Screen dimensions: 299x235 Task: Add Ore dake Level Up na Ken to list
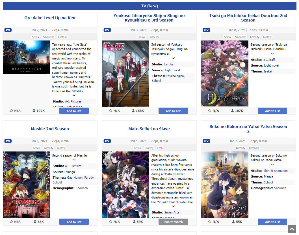coord(74,111)
